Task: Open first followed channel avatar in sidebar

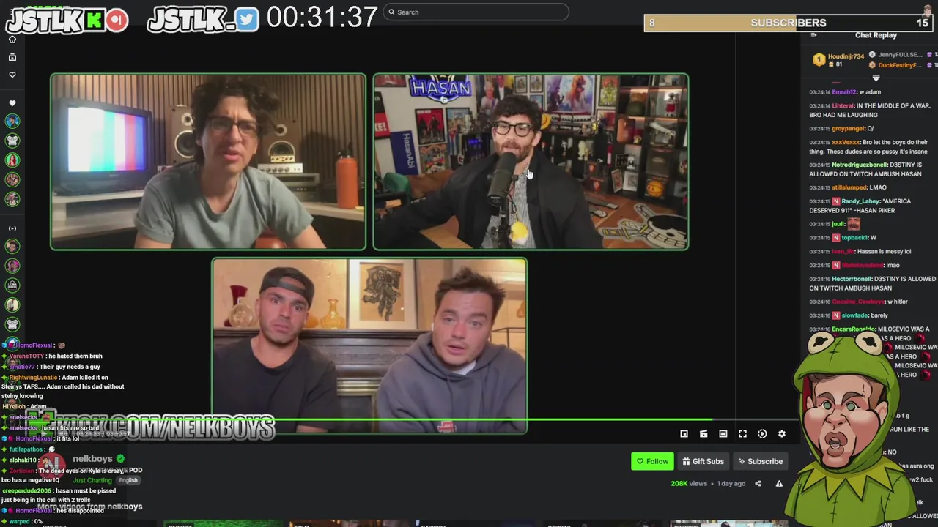Action: tap(12, 122)
